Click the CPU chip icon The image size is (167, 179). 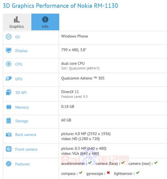click(9, 64)
